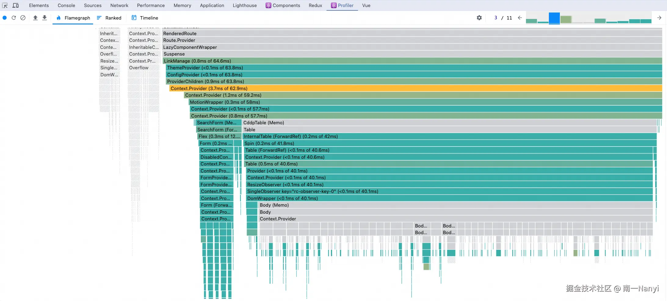Start profiling with the record button
Image resolution: width=667 pixels, height=301 pixels.
pos(5,18)
